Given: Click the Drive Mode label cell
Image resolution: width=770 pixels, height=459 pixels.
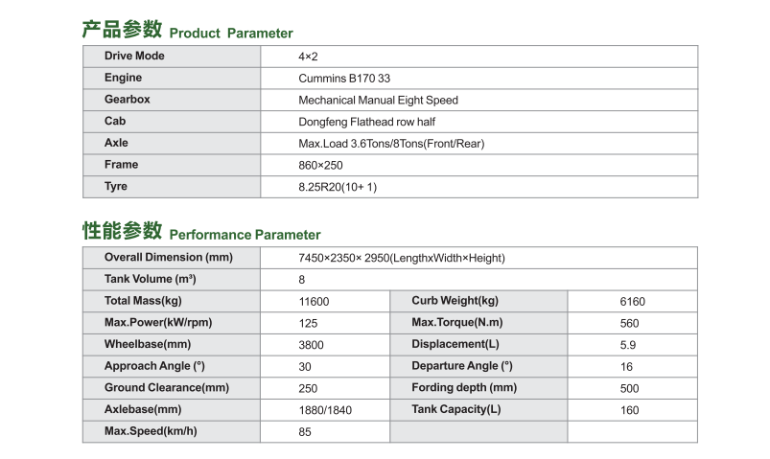Looking at the screenshot, I should click(x=172, y=57).
